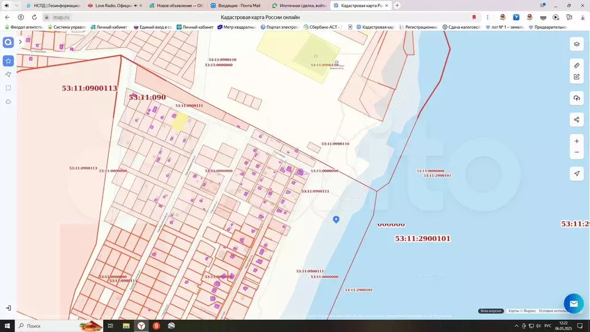The image size is (590, 332).
Task: Open the Windows Start menu
Action: click(7, 326)
